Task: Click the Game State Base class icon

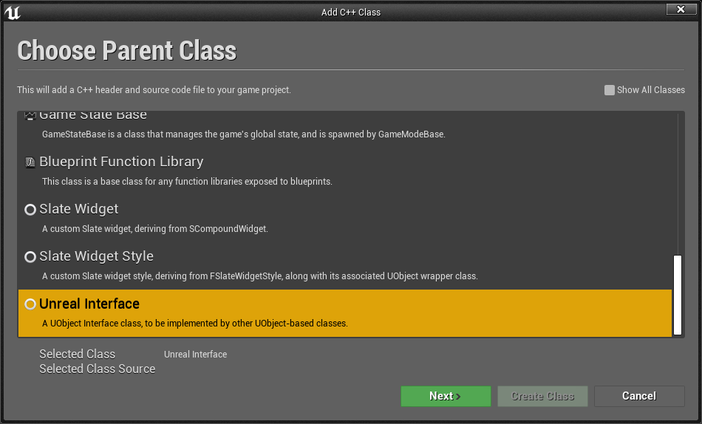Action: 30,115
